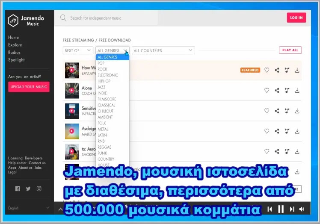Like the to: Auro track
The width and height of the screenshot is (320, 224).
[x=267, y=151]
